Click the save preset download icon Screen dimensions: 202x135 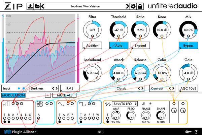coord(30,6)
